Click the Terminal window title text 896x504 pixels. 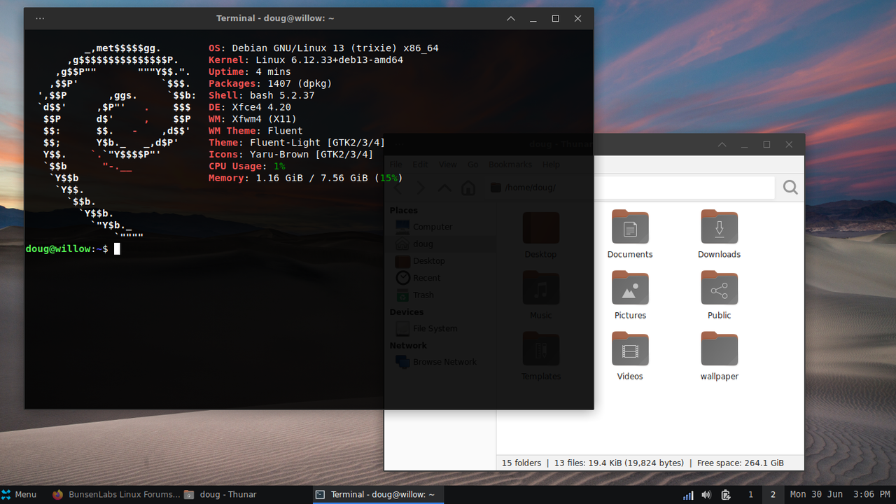pyautogui.click(x=275, y=19)
